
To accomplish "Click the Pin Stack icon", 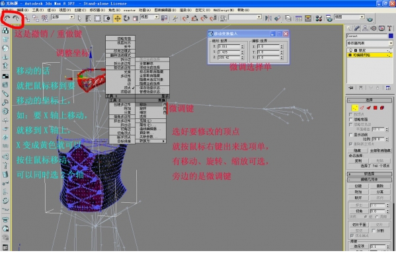I will pos(351,88).
